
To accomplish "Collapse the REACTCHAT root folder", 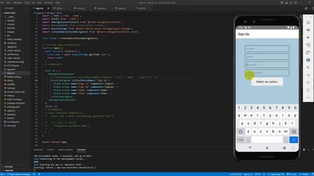I will point(10,13).
